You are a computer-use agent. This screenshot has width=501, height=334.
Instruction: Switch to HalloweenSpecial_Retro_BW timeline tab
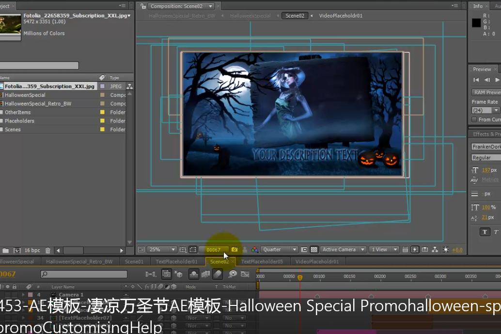point(79,261)
